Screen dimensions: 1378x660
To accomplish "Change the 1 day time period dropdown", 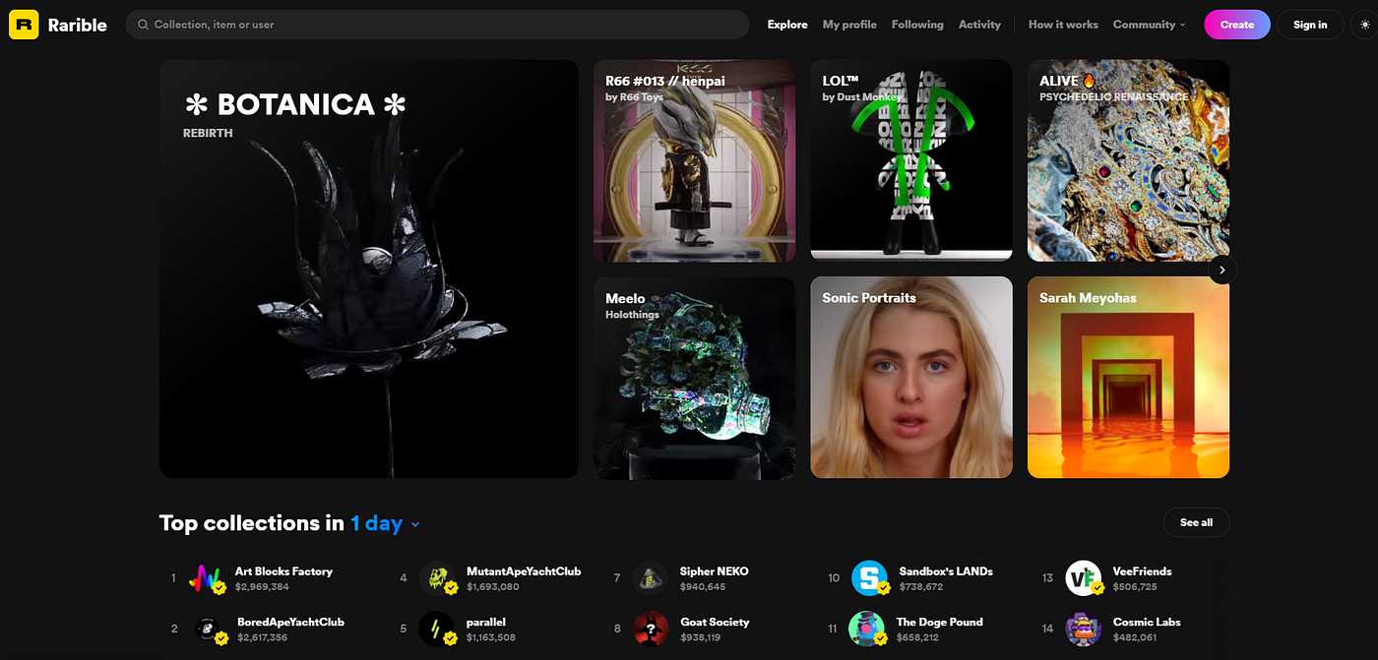I will click(x=386, y=523).
